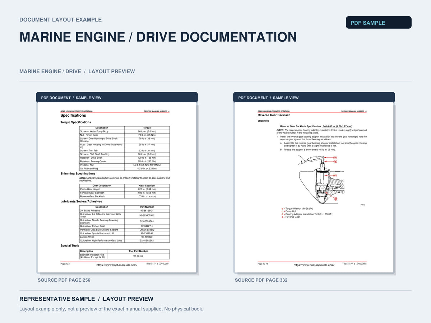Click the REPRESENTATIVE SAMPLE / LAYOUT PREVIEW heading

(x=86, y=299)
